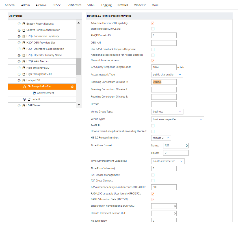Select the default Hotspot 2.0 profile
Screen dimensions: 238x227
[36, 99]
